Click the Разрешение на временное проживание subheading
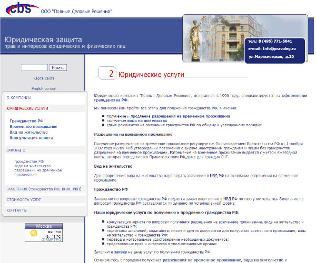 [133, 135]
